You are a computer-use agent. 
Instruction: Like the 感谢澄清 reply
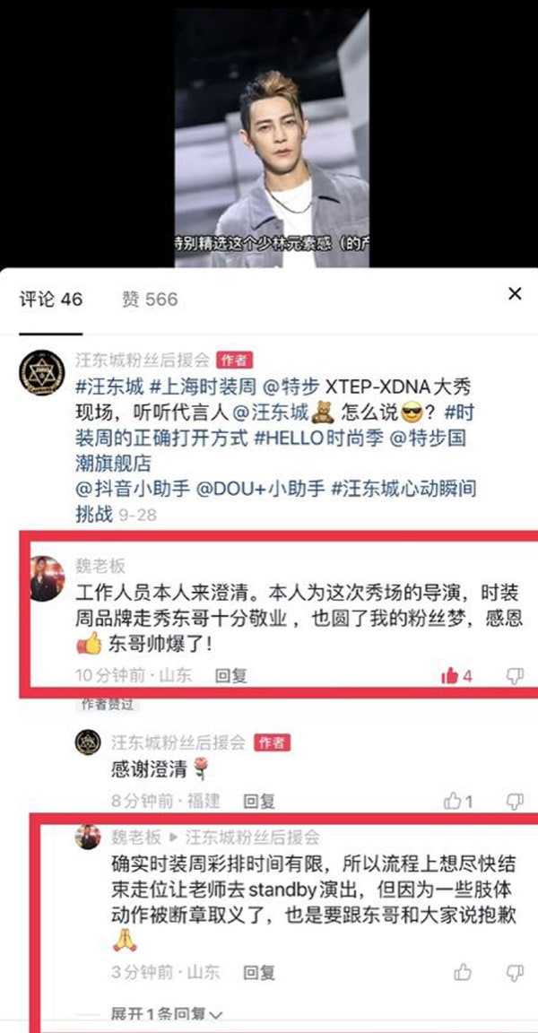[x=453, y=801]
